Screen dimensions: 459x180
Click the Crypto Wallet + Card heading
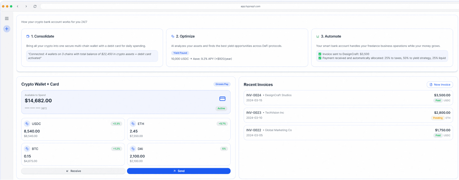[x=40, y=84]
